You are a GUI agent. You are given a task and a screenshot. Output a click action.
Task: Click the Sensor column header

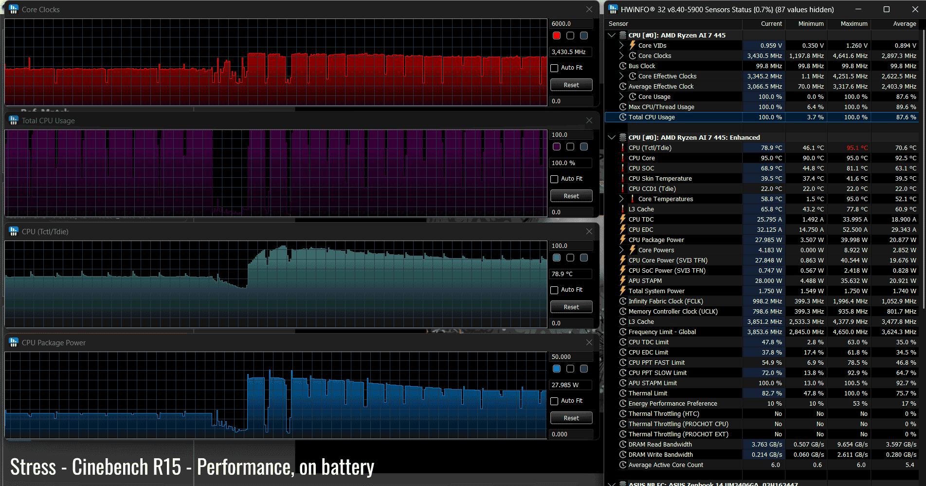click(x=673, y=23)
